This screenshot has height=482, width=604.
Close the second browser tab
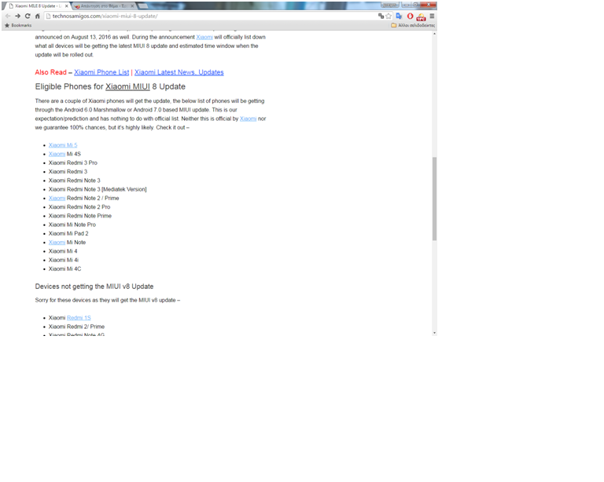coord(132,6)
